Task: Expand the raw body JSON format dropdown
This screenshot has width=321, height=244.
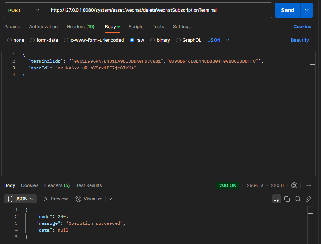Action: pos(219,40)
